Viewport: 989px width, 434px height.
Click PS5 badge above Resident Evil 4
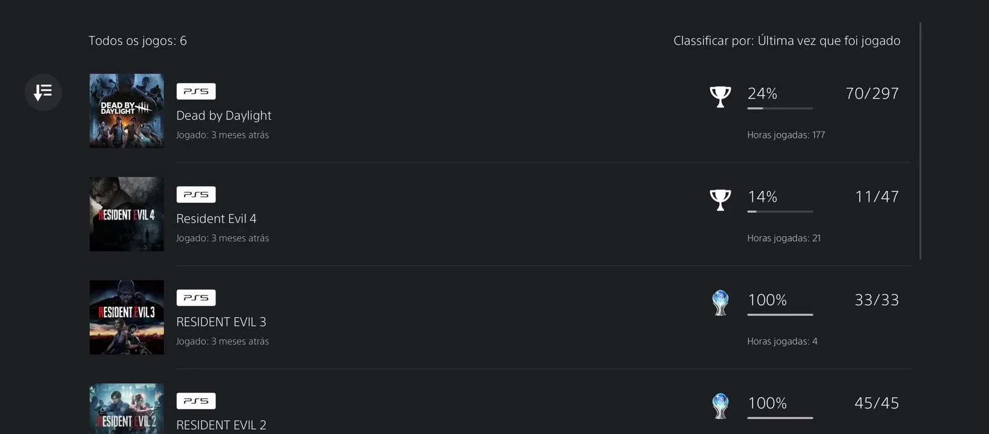196,194
